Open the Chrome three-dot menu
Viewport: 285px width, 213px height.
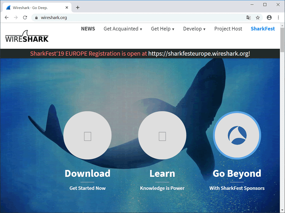tap(278, 17)
